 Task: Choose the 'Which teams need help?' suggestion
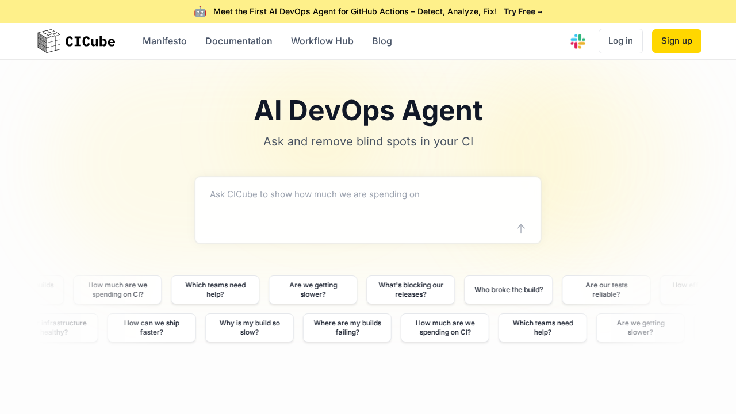pyautogui.click(x=215, y=289)
